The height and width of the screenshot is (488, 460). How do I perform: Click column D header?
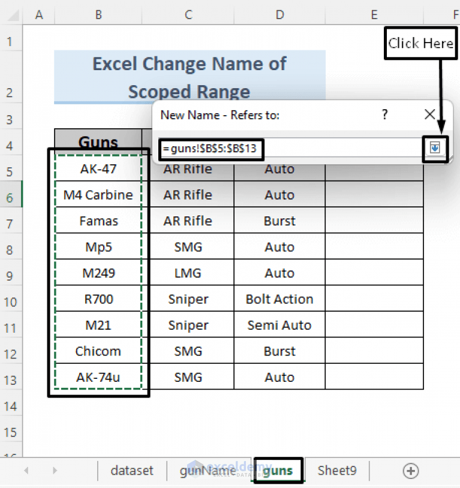click(x=279, y=14)
